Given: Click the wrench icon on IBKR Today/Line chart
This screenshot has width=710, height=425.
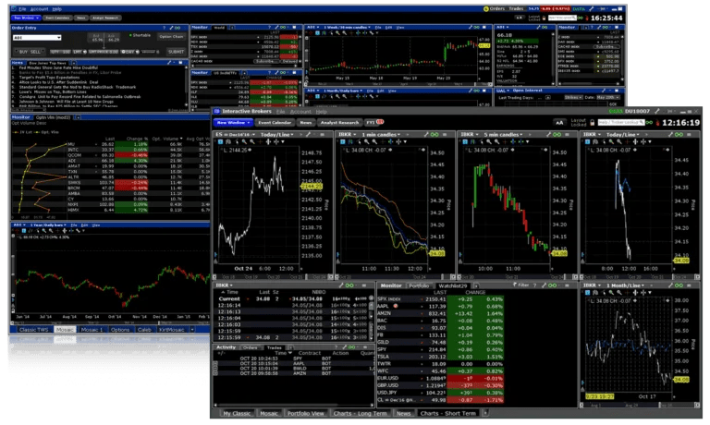Looking at the screenshot, I should pos(670,134).
